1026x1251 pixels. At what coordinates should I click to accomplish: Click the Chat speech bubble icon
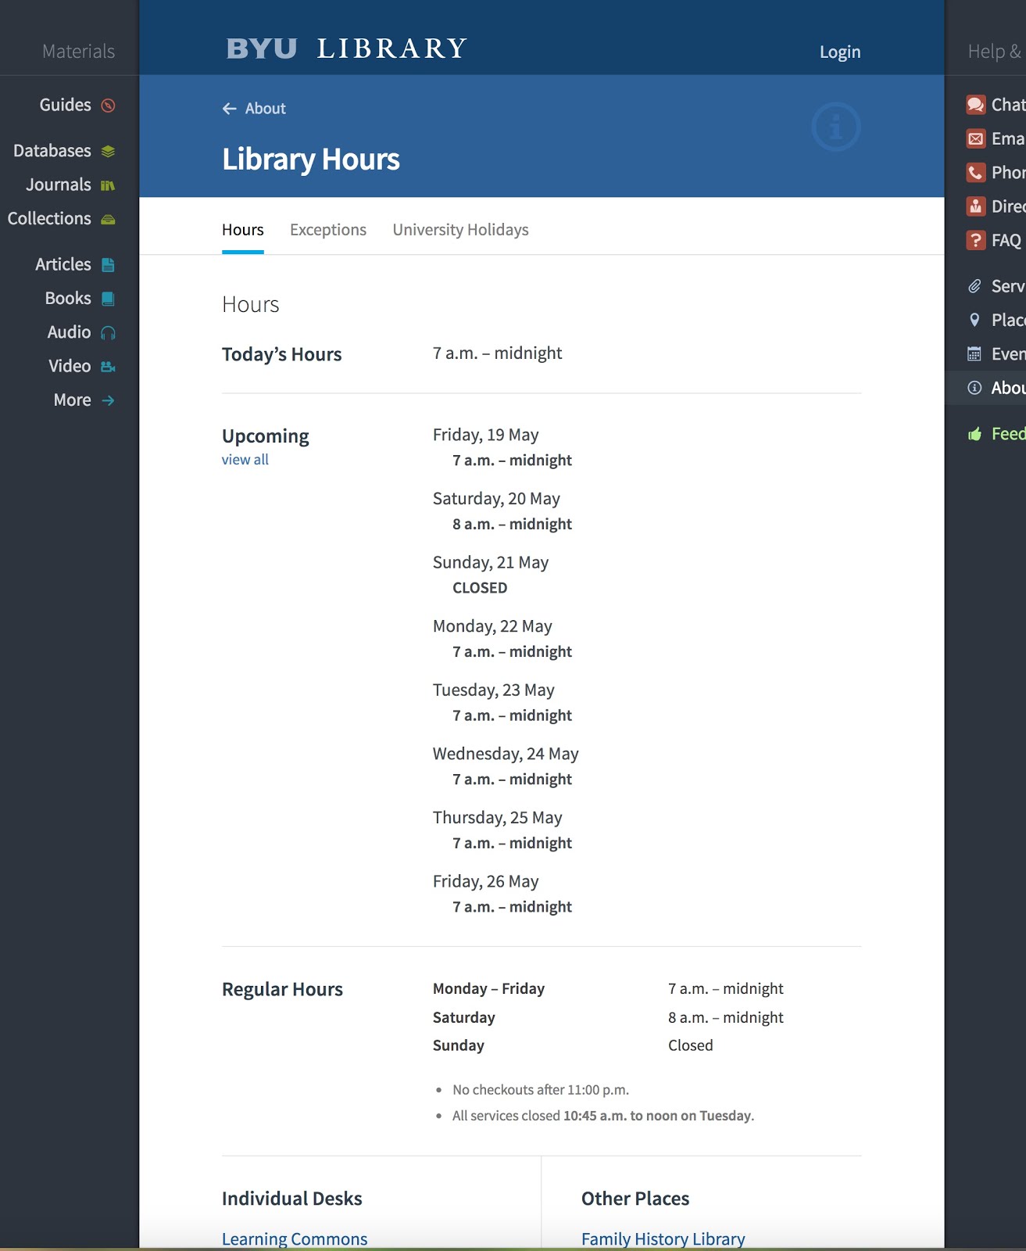point(975,105)
